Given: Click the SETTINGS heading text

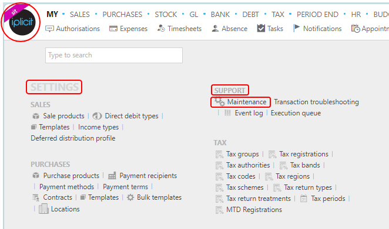Looking at the screenshot, I should (x=54, y=87).
